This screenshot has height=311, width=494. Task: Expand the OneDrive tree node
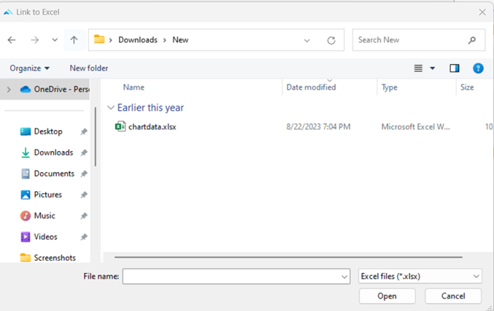click(x=9, y=90)
